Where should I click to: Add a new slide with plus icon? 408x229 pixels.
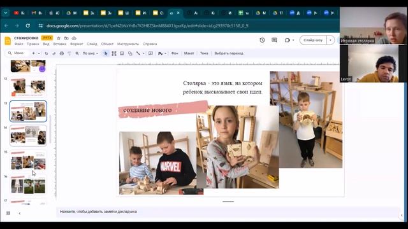33,53
